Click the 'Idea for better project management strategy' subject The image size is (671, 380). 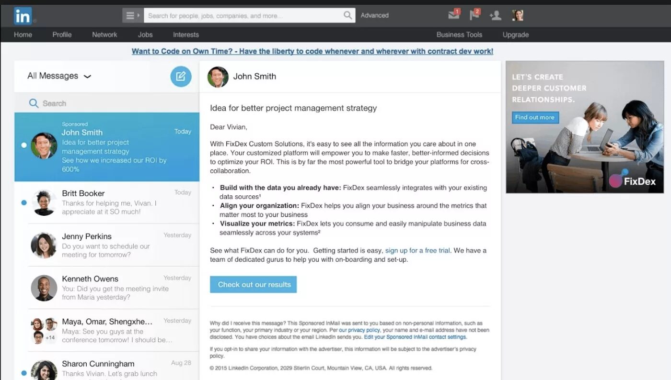293,108
